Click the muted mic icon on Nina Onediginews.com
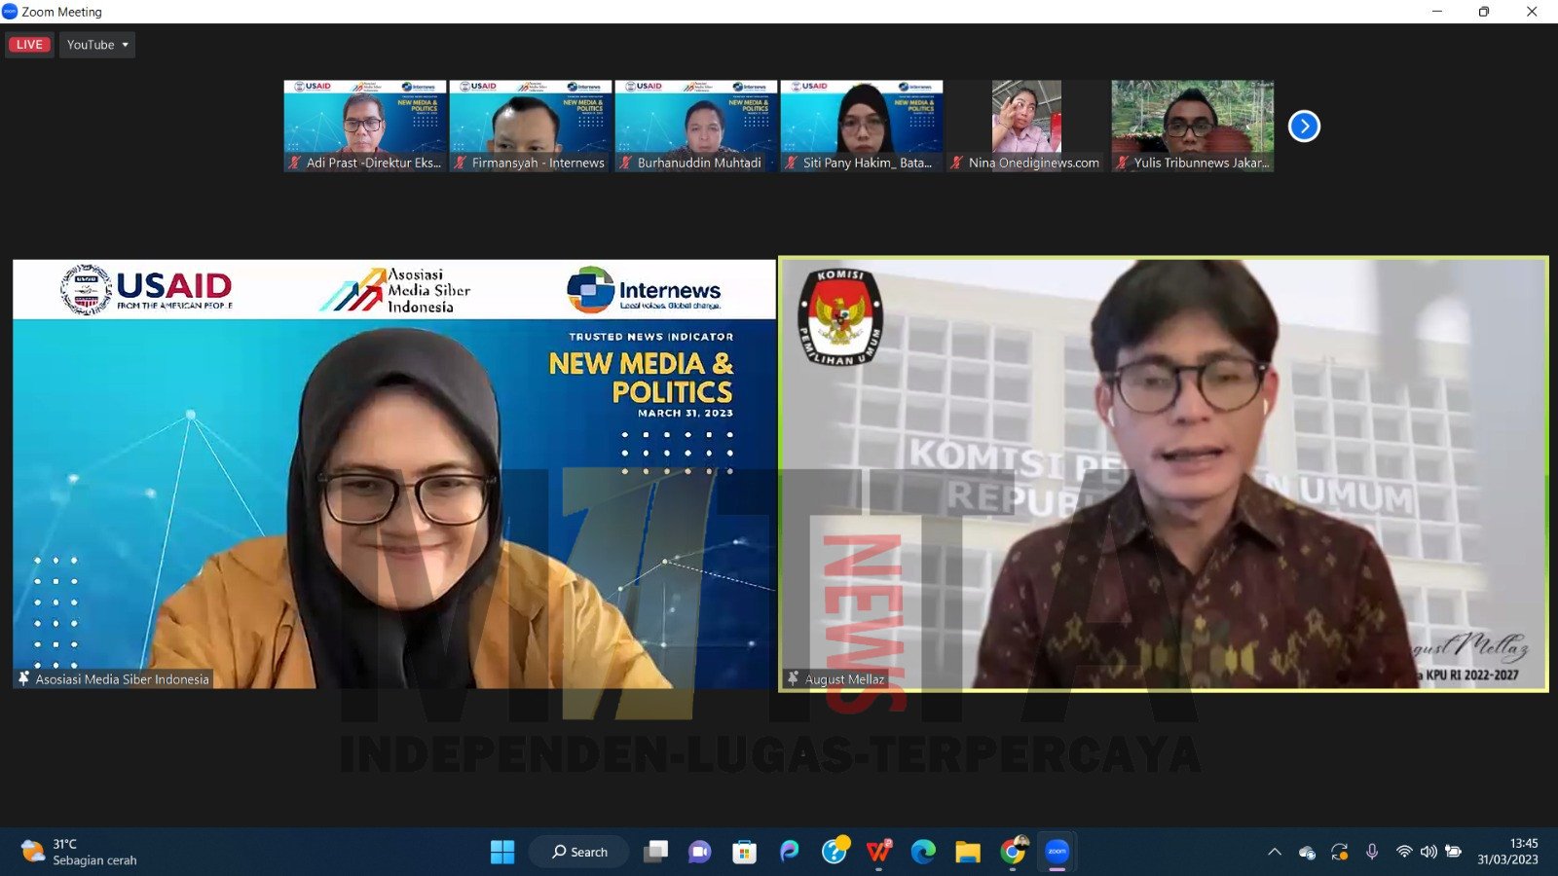 pos(957,164)
